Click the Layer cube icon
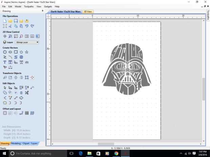The width and height of the screenshot is (210, 157). (5, 42)
